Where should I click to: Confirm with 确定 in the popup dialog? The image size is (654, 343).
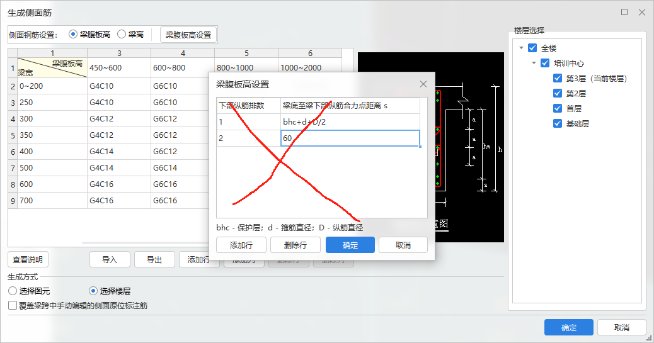[350, 245]
